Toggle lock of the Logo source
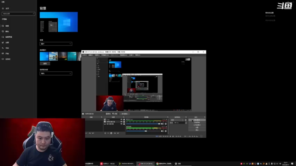The image size is (296, 166). 124,120
